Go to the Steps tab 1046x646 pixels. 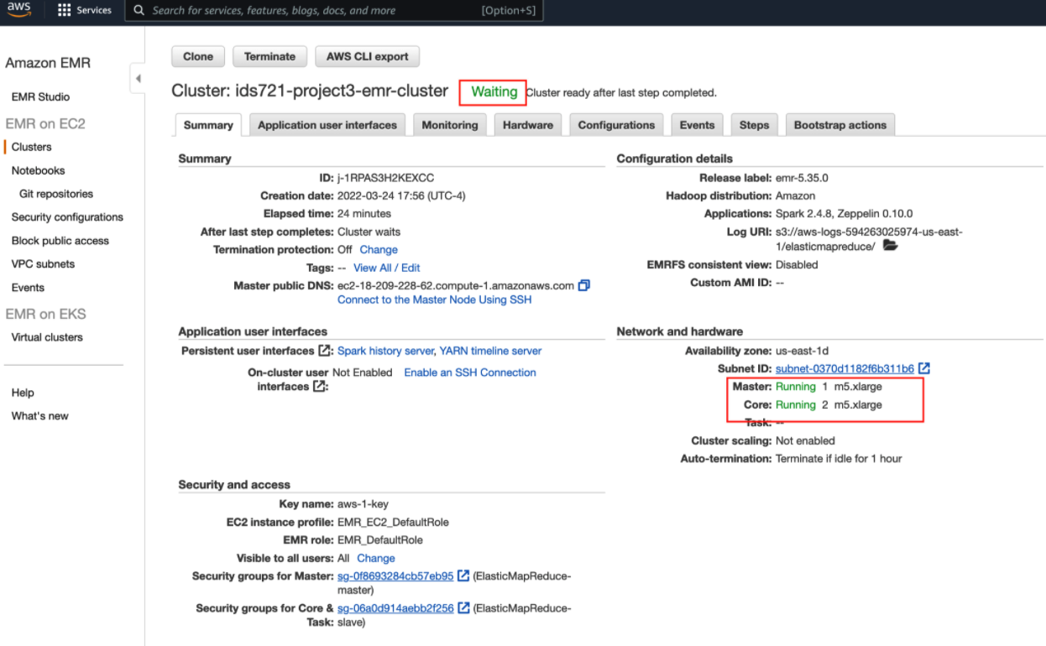[x=754, y=125]
